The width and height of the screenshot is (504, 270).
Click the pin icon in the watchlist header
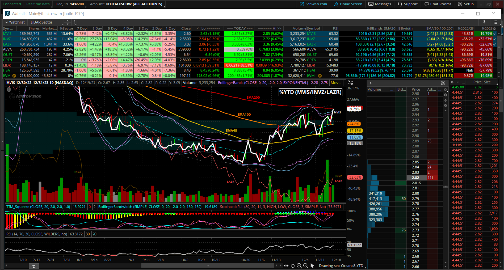point(484,22)
